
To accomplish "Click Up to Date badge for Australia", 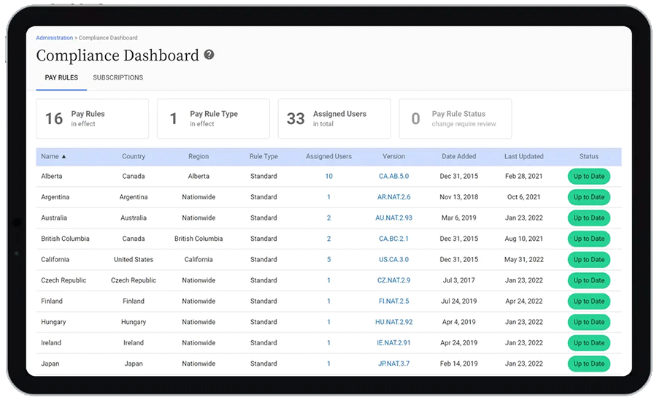I will pos(588,218).
